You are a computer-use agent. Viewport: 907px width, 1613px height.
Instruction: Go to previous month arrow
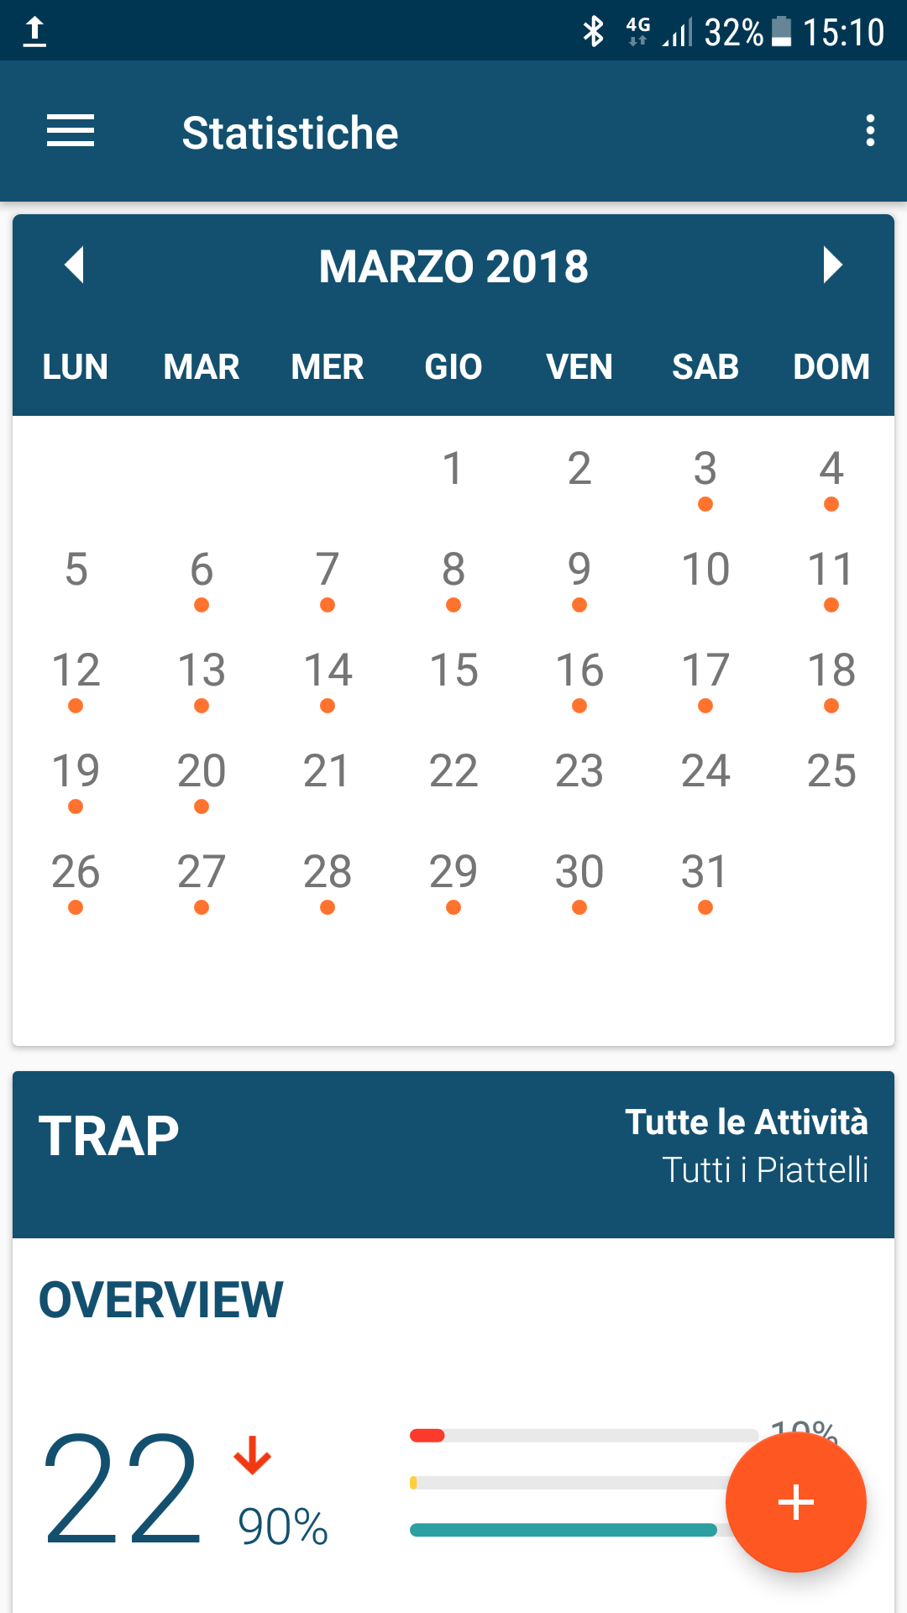[75, 265]
